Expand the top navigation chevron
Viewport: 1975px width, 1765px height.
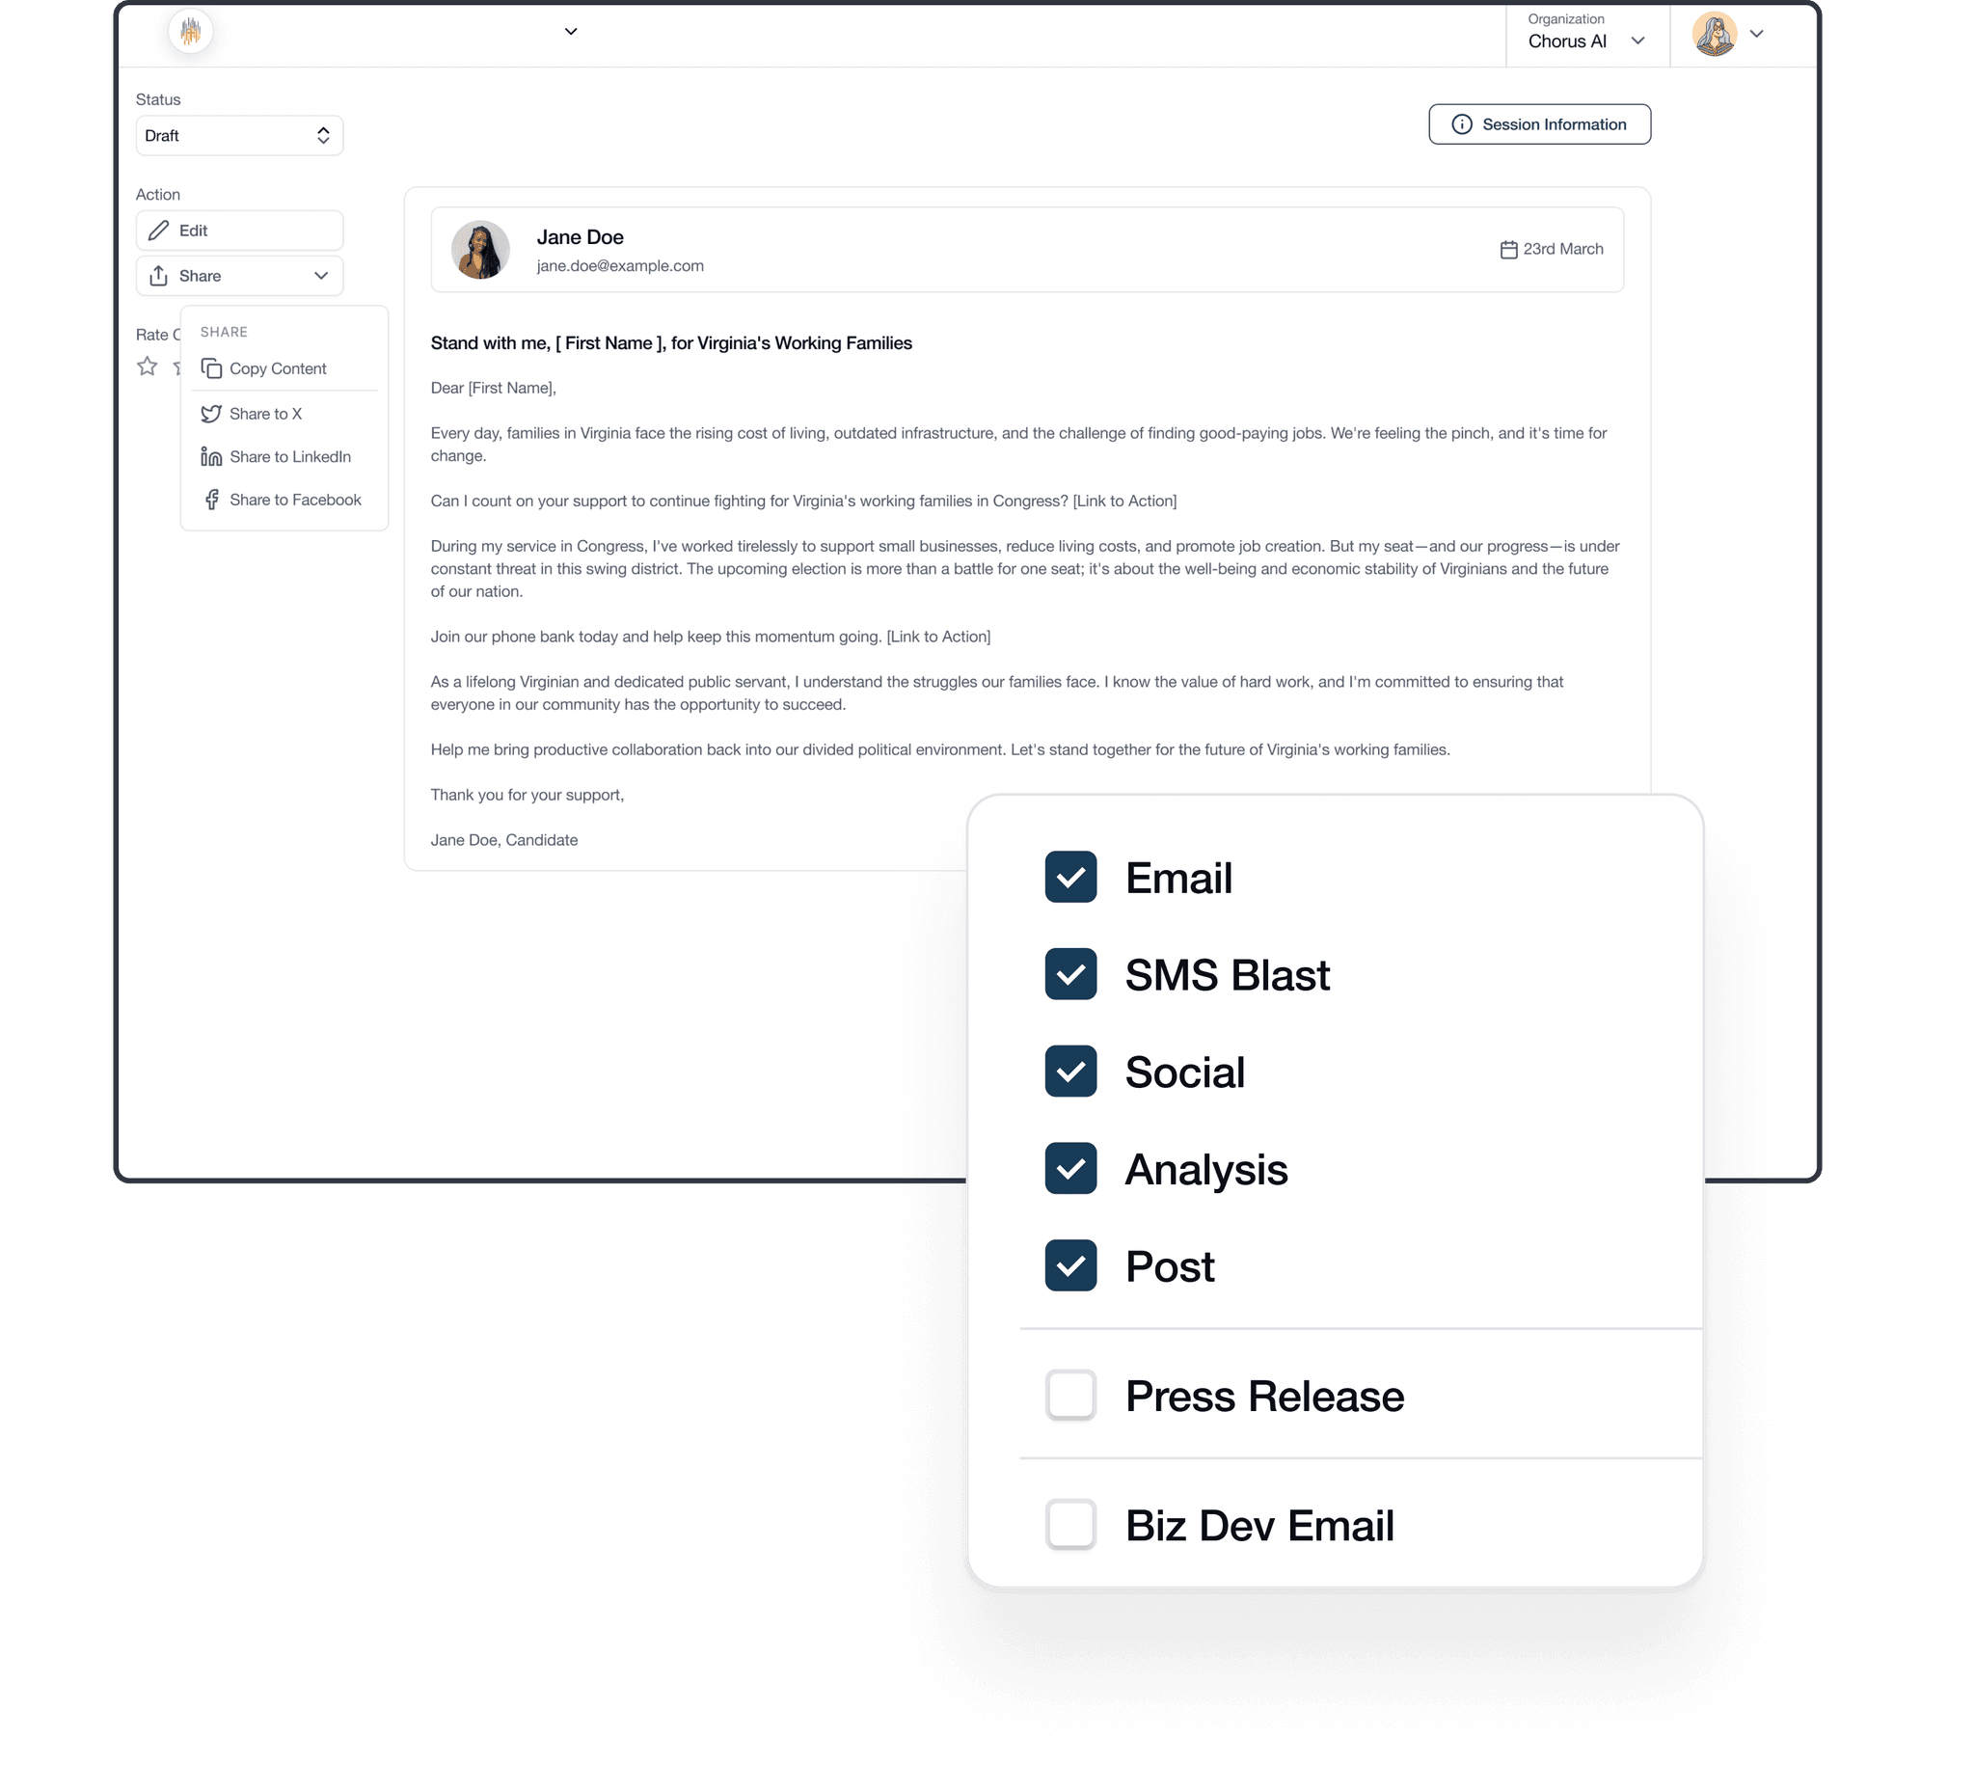coord(571,33)
